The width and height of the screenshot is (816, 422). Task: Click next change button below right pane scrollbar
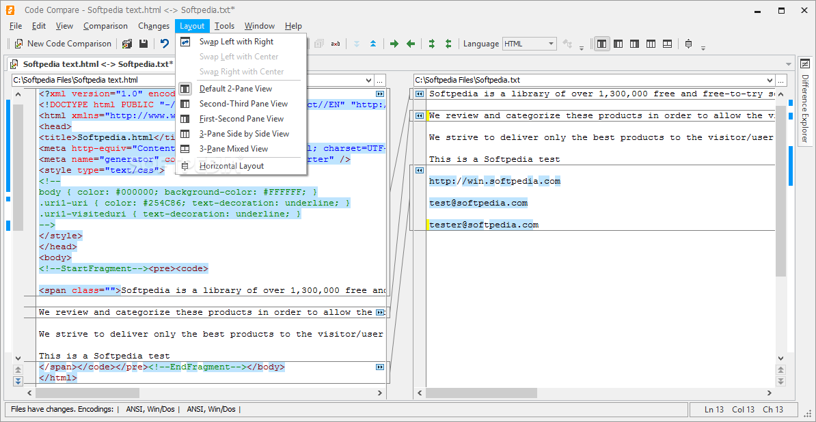[x=780, y=381]
